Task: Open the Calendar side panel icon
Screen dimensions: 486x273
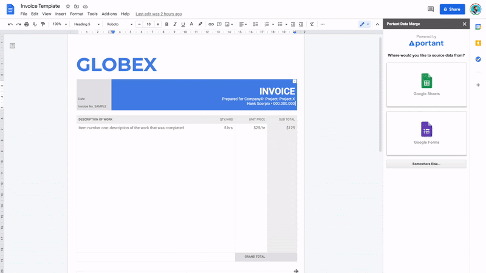Action: [478, 27]
